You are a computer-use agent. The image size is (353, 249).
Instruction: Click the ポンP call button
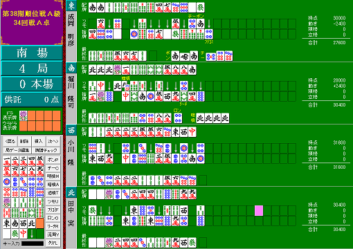point(53,160)
